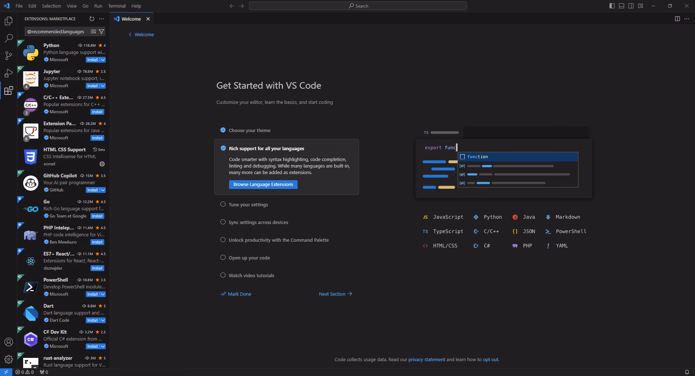Go back navigation arrow
695x376 pixels.
pos(232,6)
